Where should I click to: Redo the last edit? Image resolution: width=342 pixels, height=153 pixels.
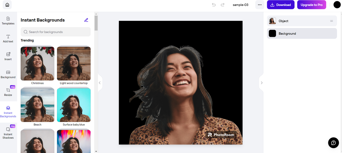(223, 5)
